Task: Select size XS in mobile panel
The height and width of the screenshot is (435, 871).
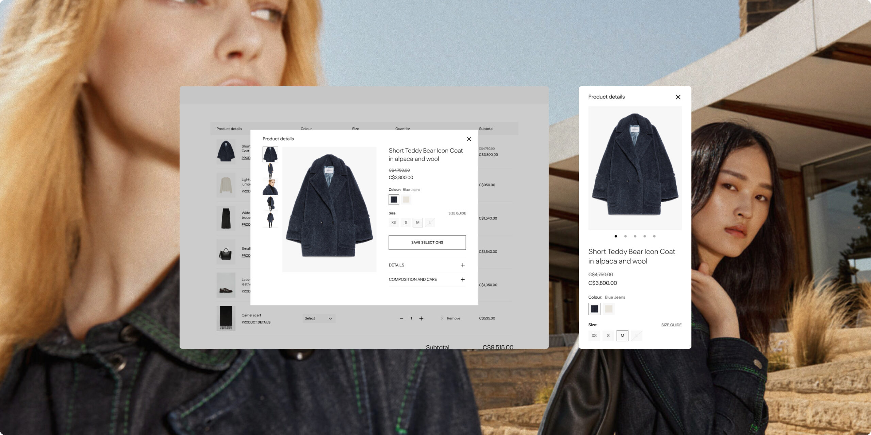Action: (x=594, y=336)
